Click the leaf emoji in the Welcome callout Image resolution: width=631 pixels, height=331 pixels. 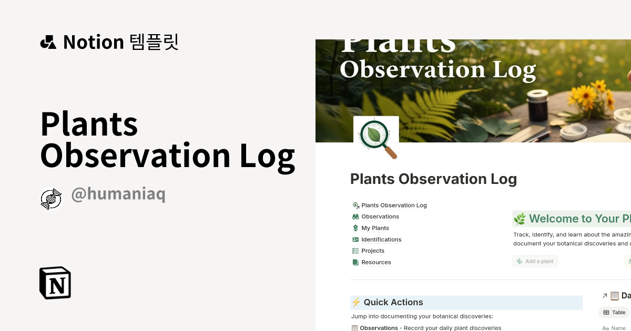point(520,219)
